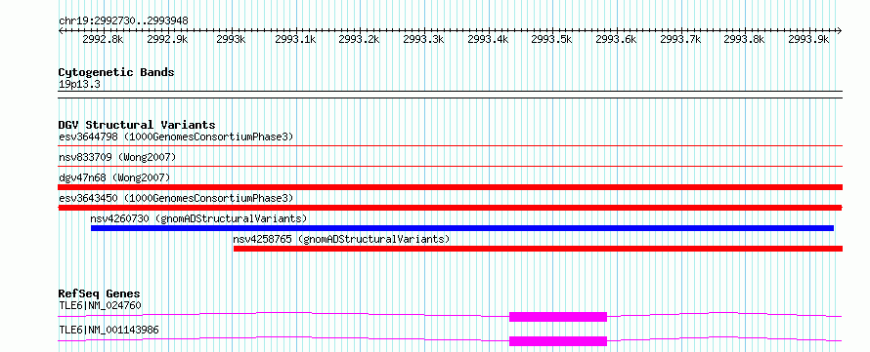
Task: Click ruler tick label 2993.6k
Action: coord(616,40)
